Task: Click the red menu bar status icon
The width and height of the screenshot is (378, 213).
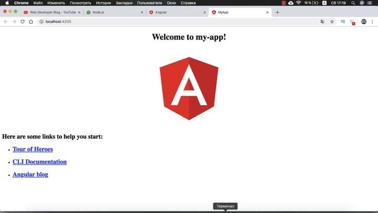Action: click(283, 3)
